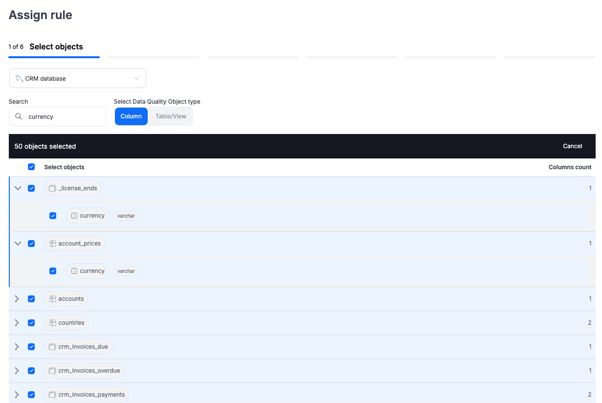Click the crm_invoices_overdue object chip
602x403 pixels.
pos(85,371)
